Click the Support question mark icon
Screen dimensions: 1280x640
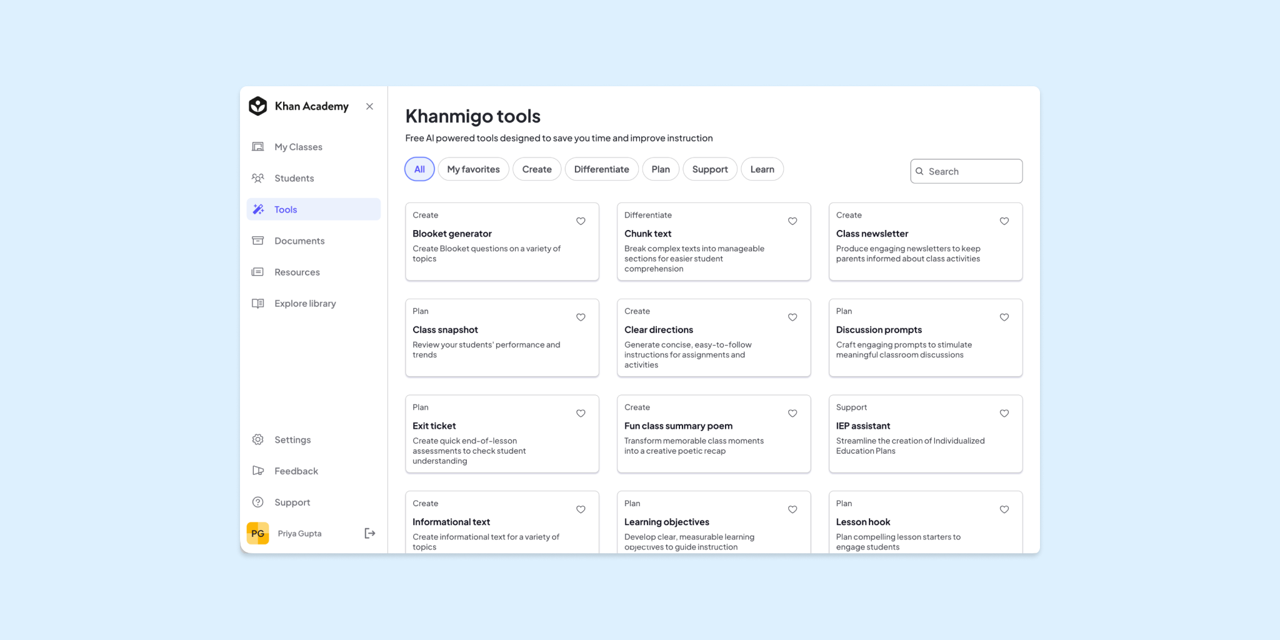pos(257,502)
